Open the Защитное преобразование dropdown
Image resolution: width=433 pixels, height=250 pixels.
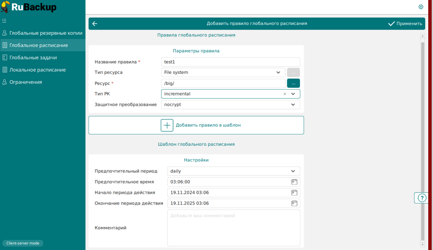tap(293, 105)
